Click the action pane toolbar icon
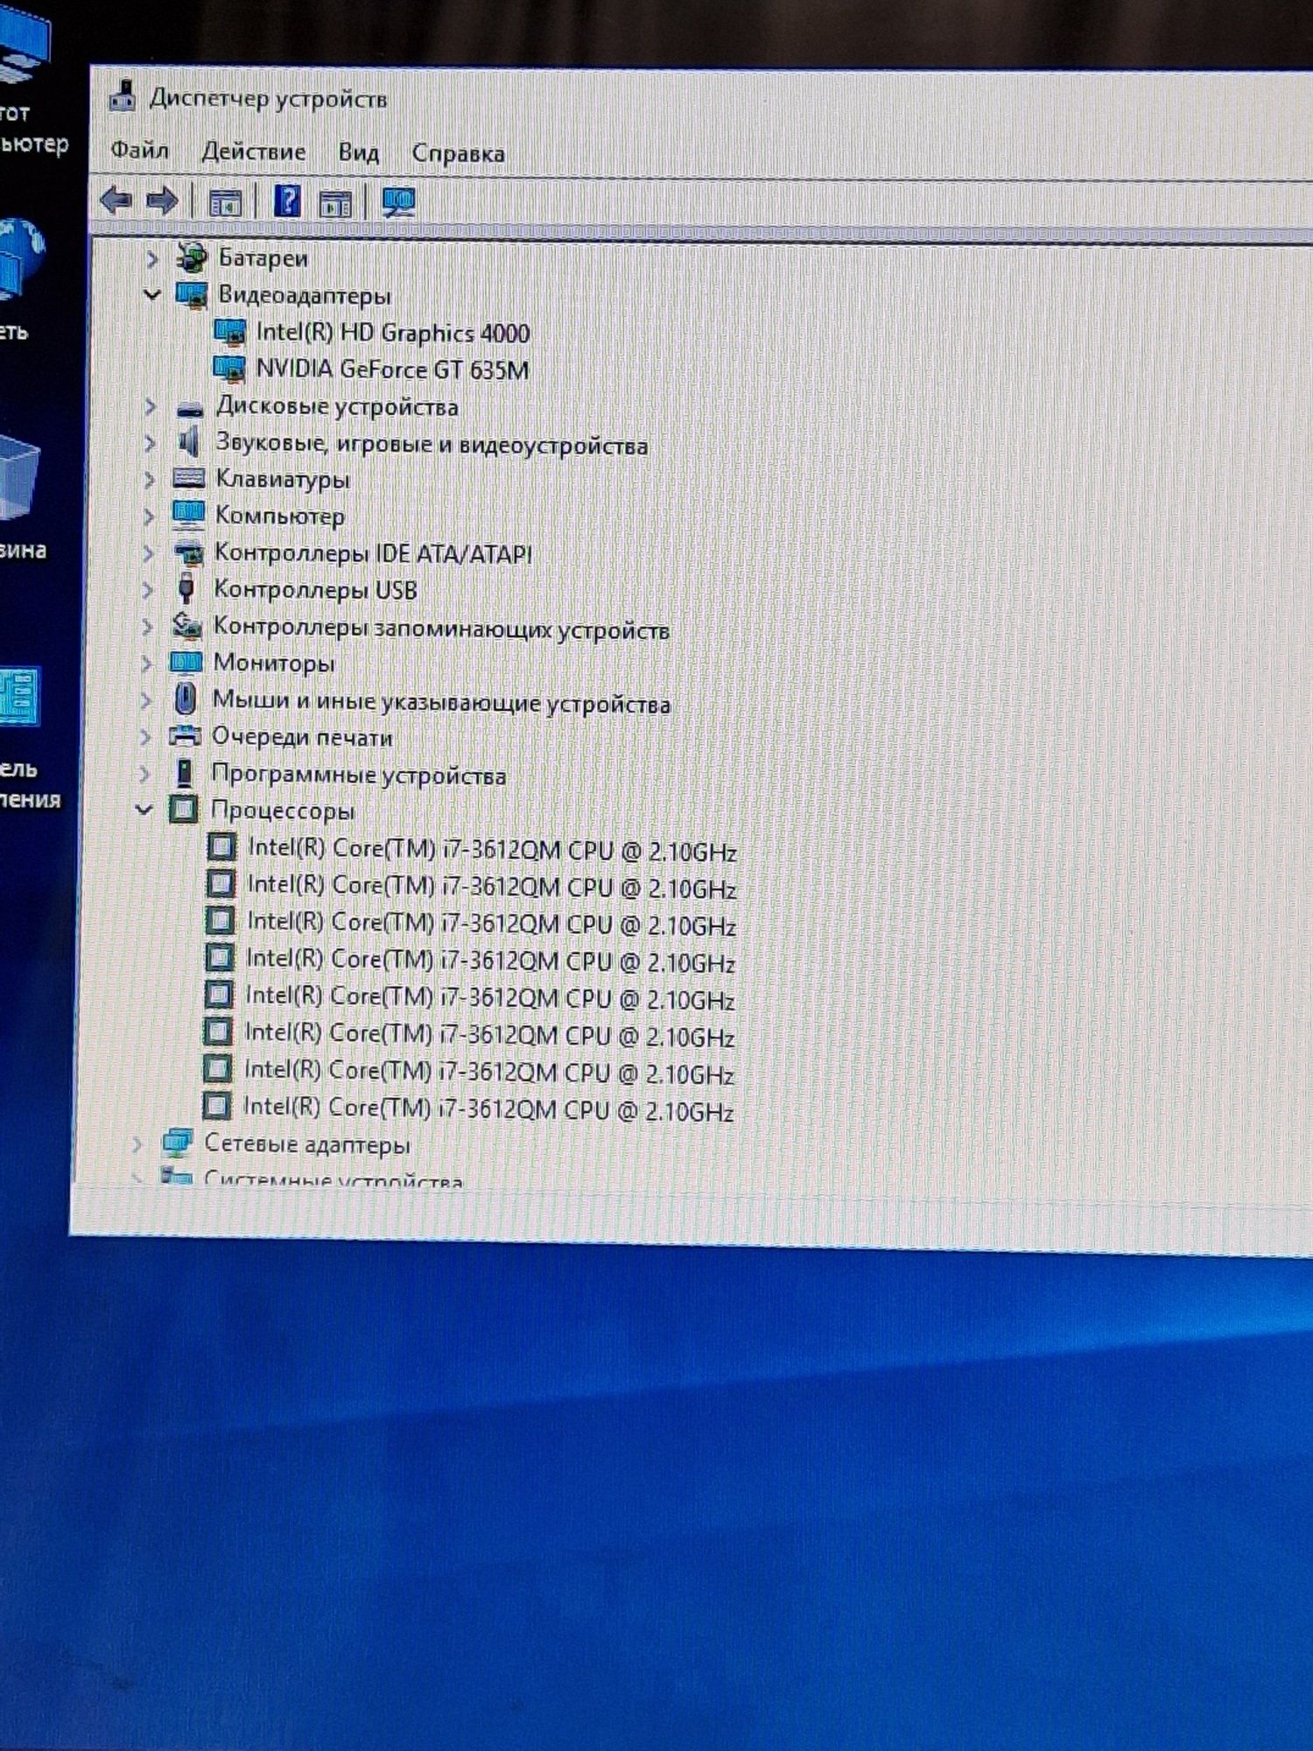Image resolution: width=1313 pixels, height=1751 pixels. pyautogui.click(x=335, y=204)
